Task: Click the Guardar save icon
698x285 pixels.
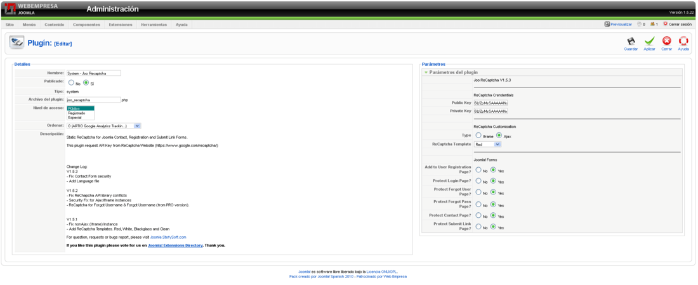Action: 631,41
